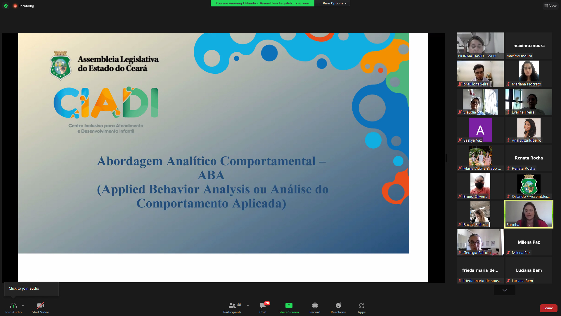Screen dimensions: 561x316
Task: Start recording with the Record icon
Action: tap(315, 305)
